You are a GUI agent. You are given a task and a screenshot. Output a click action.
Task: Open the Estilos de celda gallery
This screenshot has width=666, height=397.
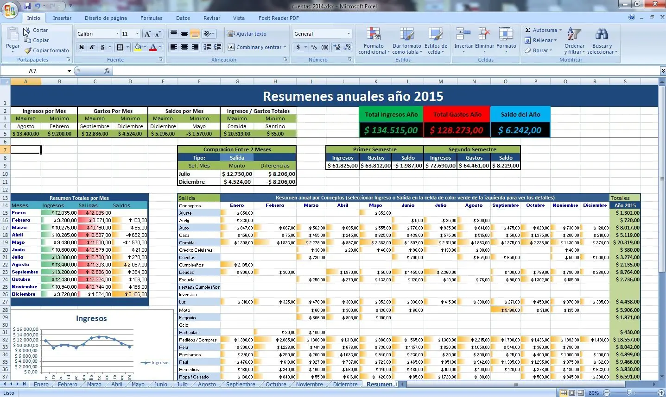(436, 41)
